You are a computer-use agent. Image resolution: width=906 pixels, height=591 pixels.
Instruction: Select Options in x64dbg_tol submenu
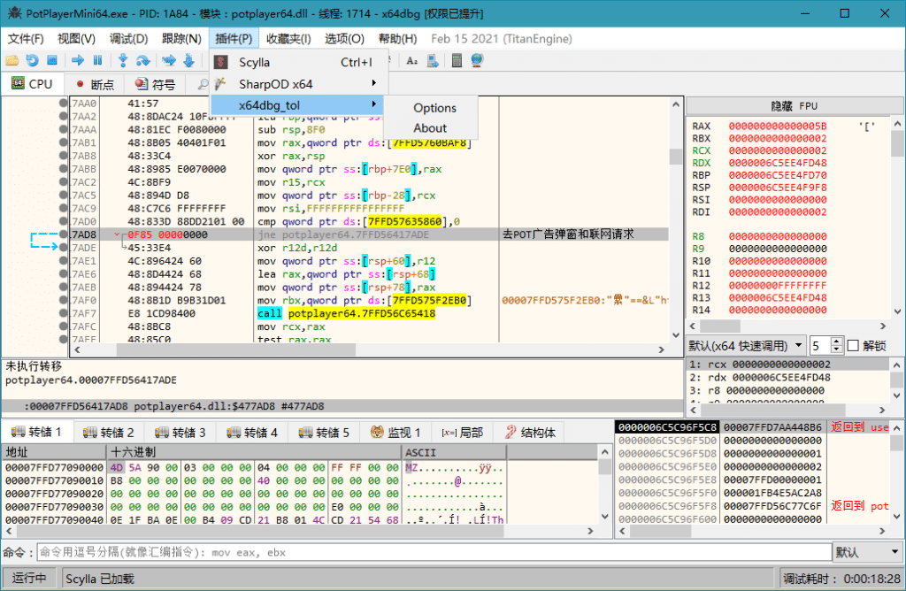pos(434,108)
